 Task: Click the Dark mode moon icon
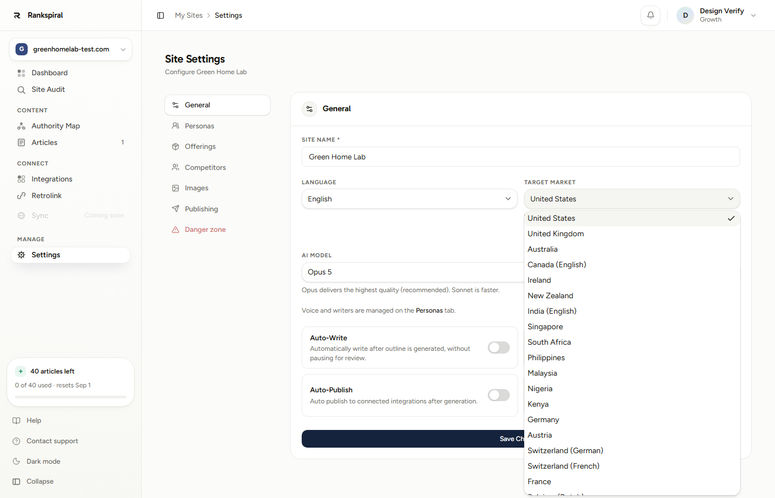point(17,461)
